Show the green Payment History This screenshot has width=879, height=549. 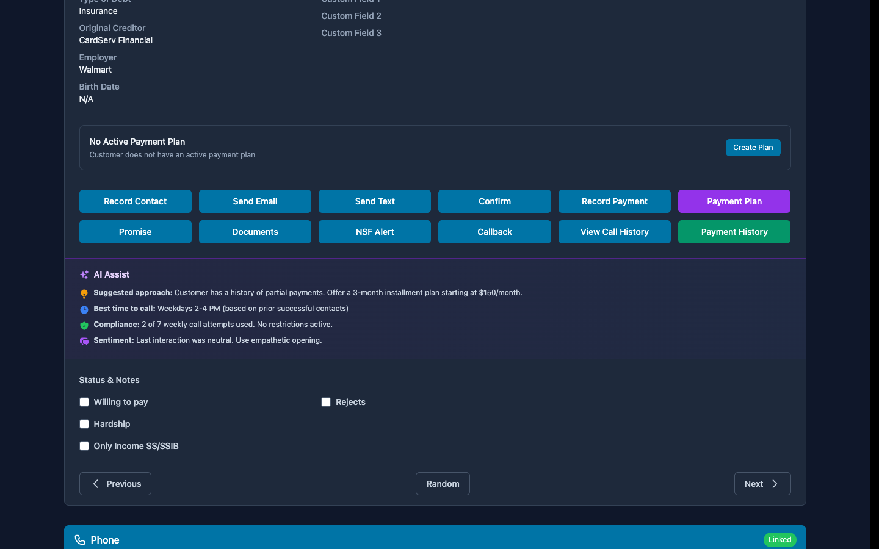[x=734, y=232]
